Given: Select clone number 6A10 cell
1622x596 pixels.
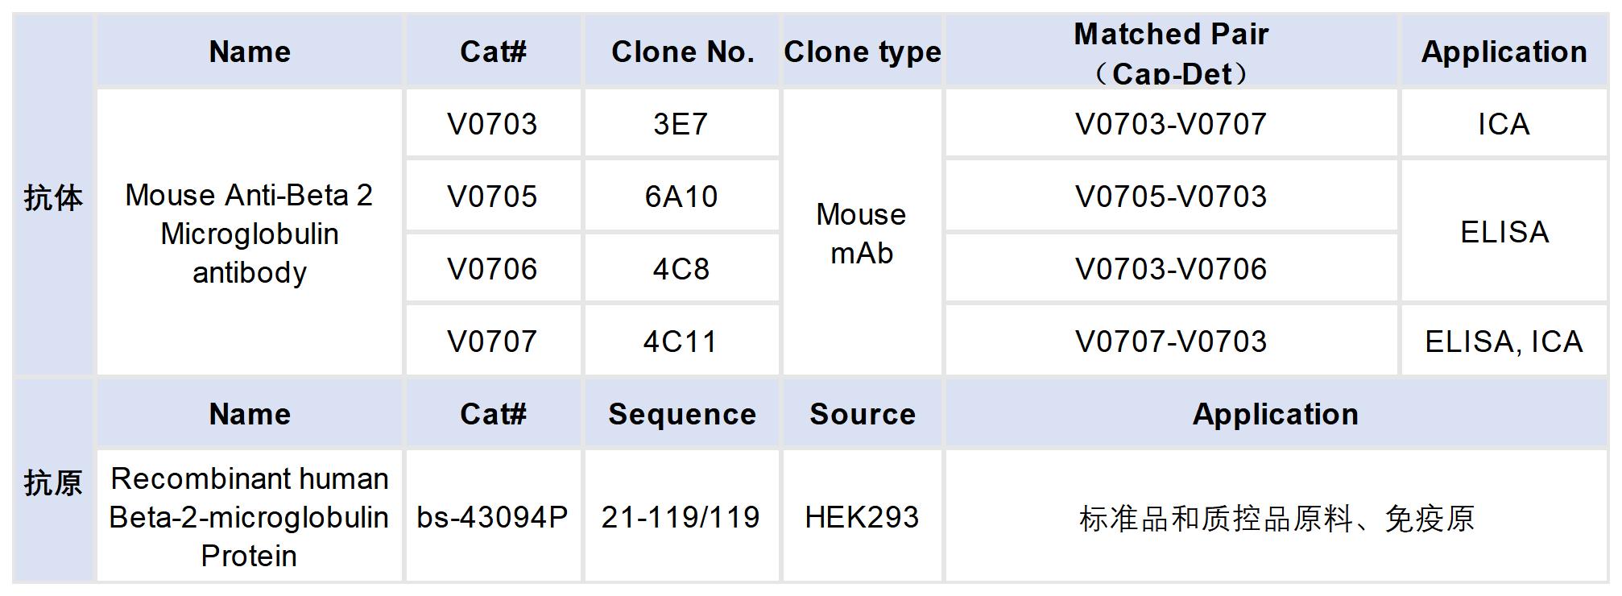Looking at the screenshot, I should (681, 197).
